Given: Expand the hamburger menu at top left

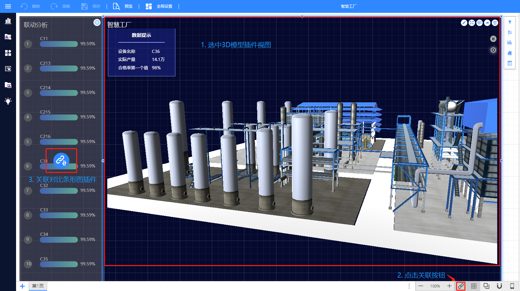Looking at the screenshot, I should tap(8, 6).
